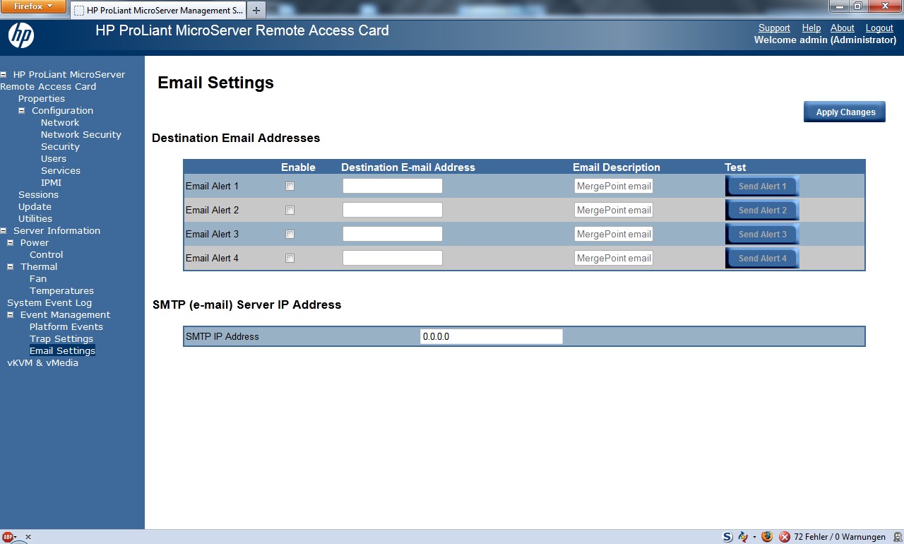904x544 pixels.
Task: Open dropdown arrow beside arrows add-on icon
Action: tap(754, 537)
